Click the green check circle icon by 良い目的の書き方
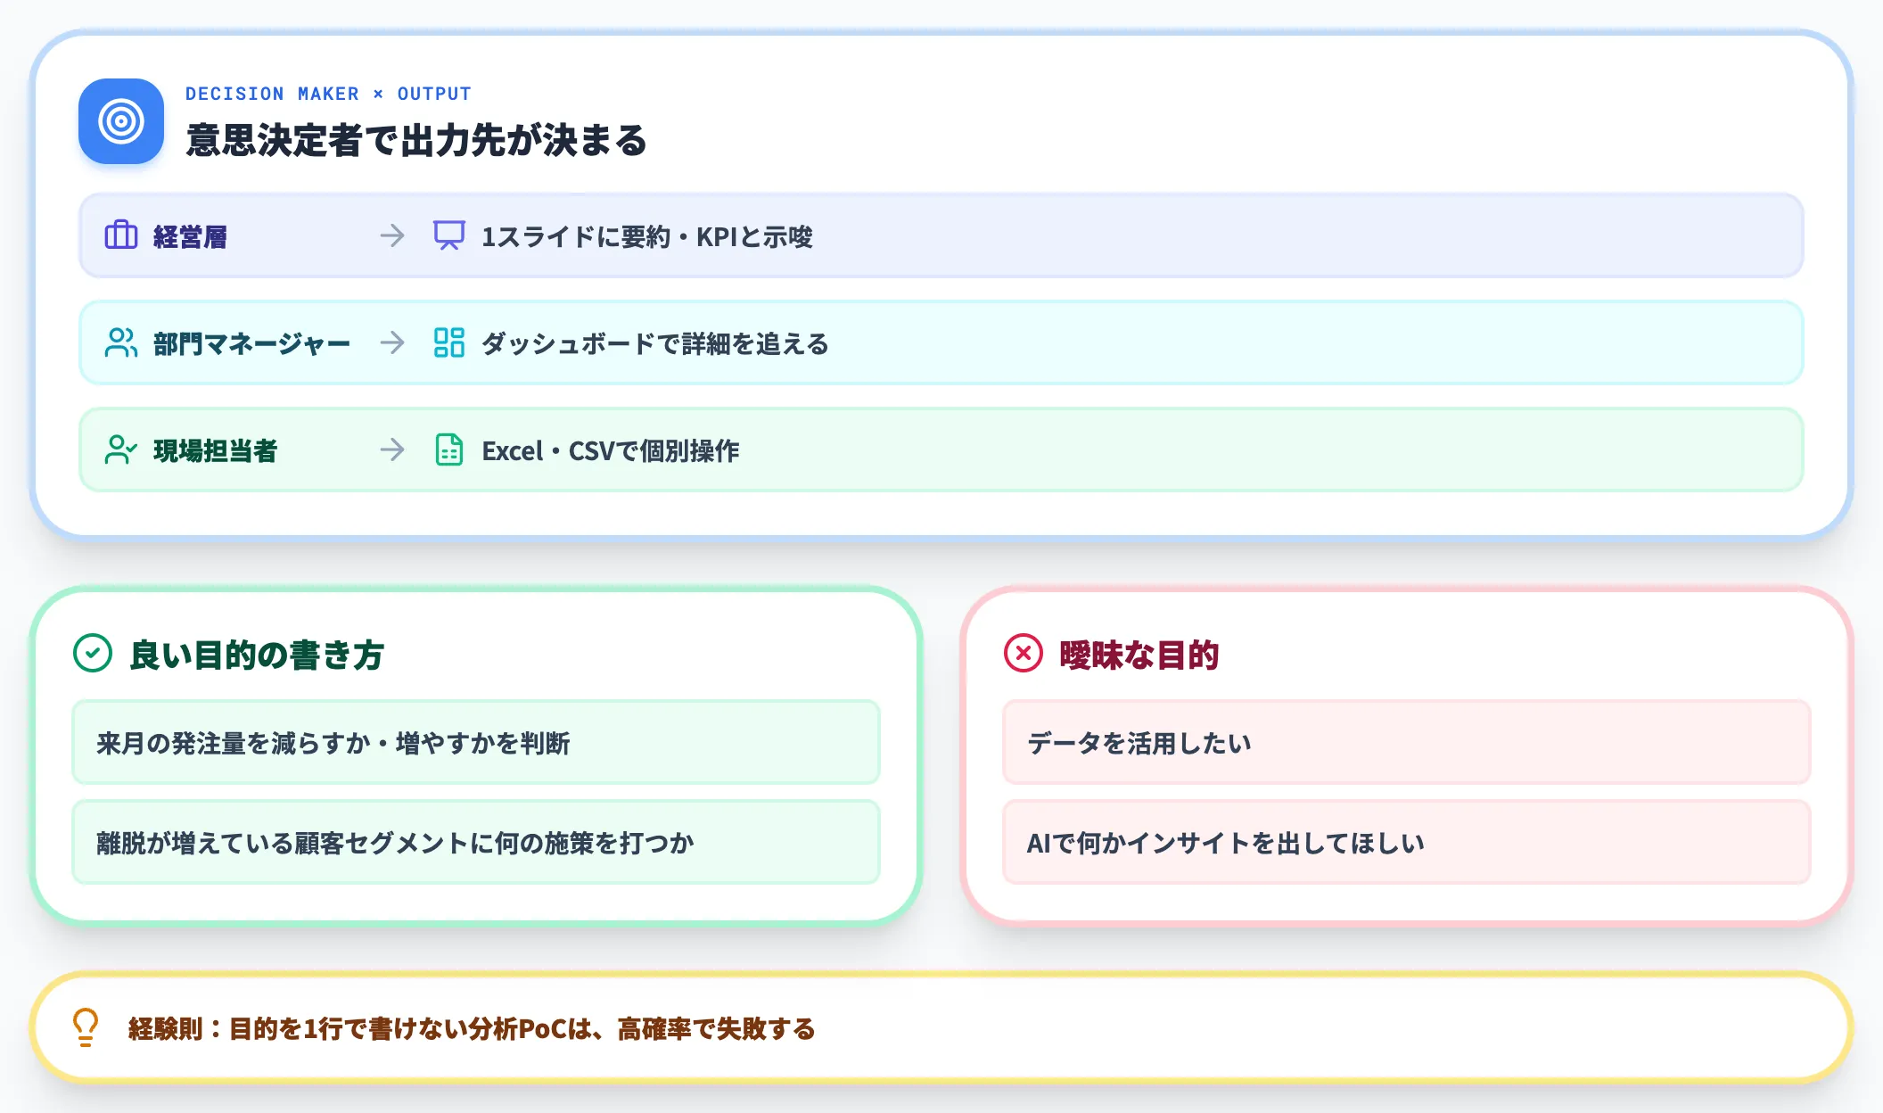The height and width of the screenshot is (1113, 1883). coord(93,653)
